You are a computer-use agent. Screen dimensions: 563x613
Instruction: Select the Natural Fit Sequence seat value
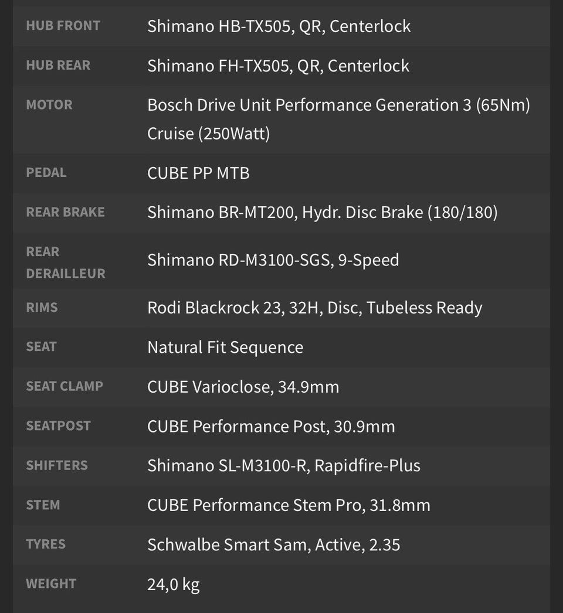point(225,348)
